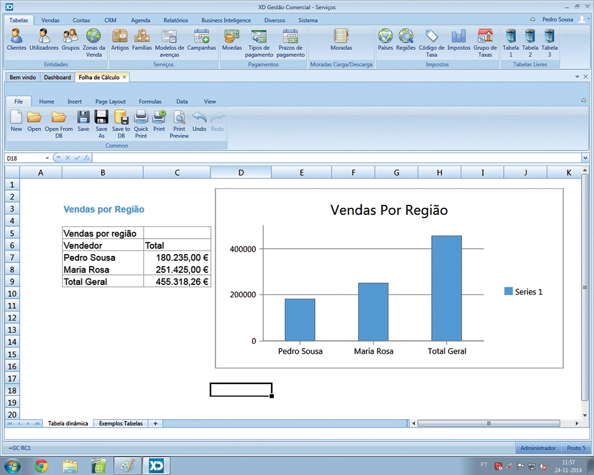Screen dimensions: 594x475
Task: Add a new sheet with plus button
Action: [156, 423]
